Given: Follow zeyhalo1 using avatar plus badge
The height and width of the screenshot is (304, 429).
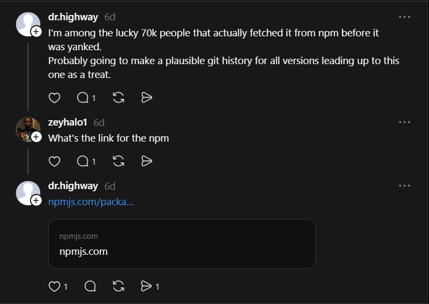Looking at the screenshot, I should [x=36, y=137].
